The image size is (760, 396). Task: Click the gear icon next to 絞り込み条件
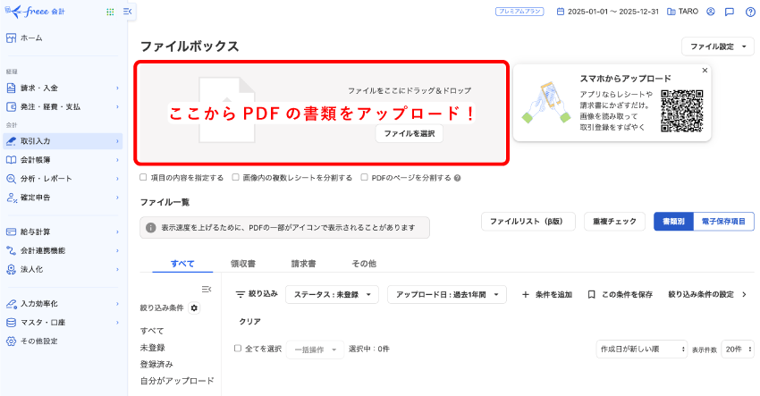pyautogui.click(x=194, y=308)
